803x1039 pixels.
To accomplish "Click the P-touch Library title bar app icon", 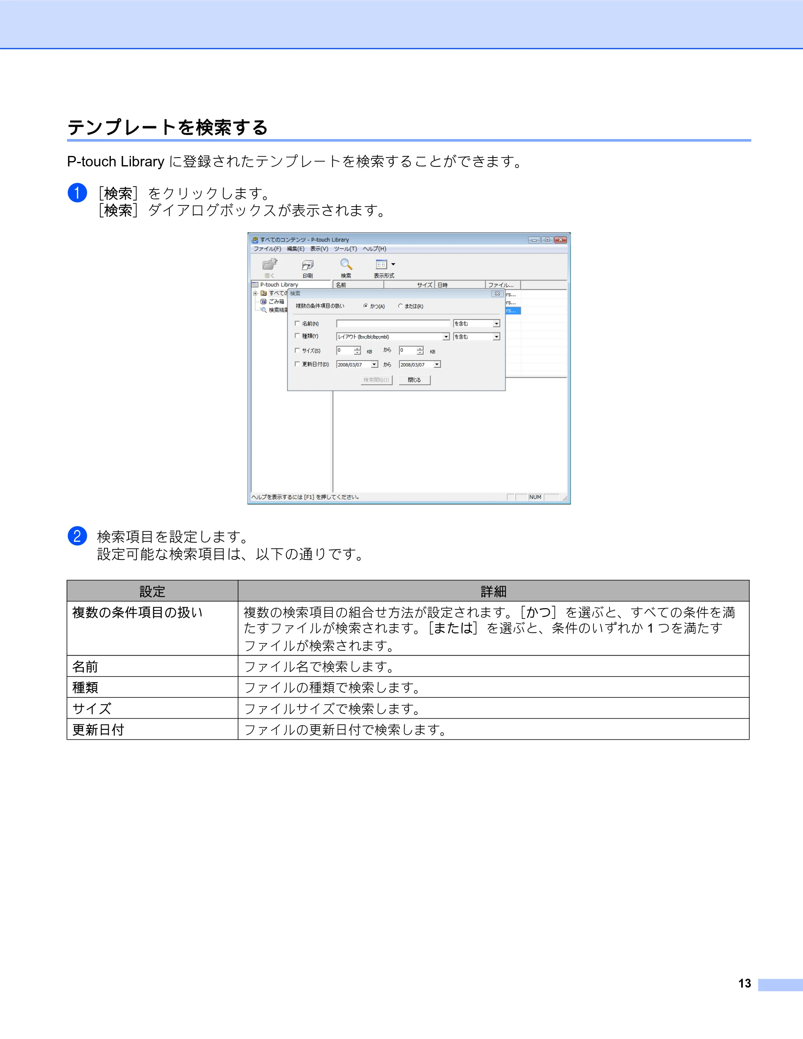I will click(x=255, y=240).
